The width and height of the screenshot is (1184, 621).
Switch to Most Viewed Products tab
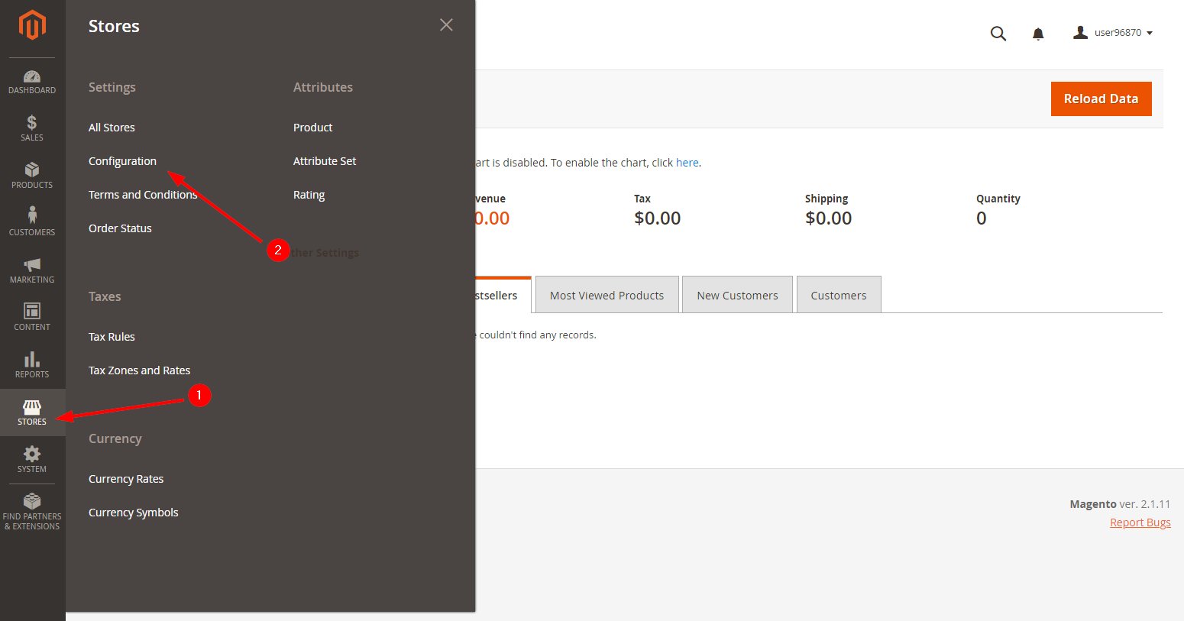607,295
